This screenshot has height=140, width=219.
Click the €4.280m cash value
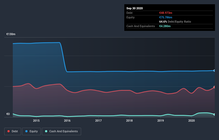point(165,26)
